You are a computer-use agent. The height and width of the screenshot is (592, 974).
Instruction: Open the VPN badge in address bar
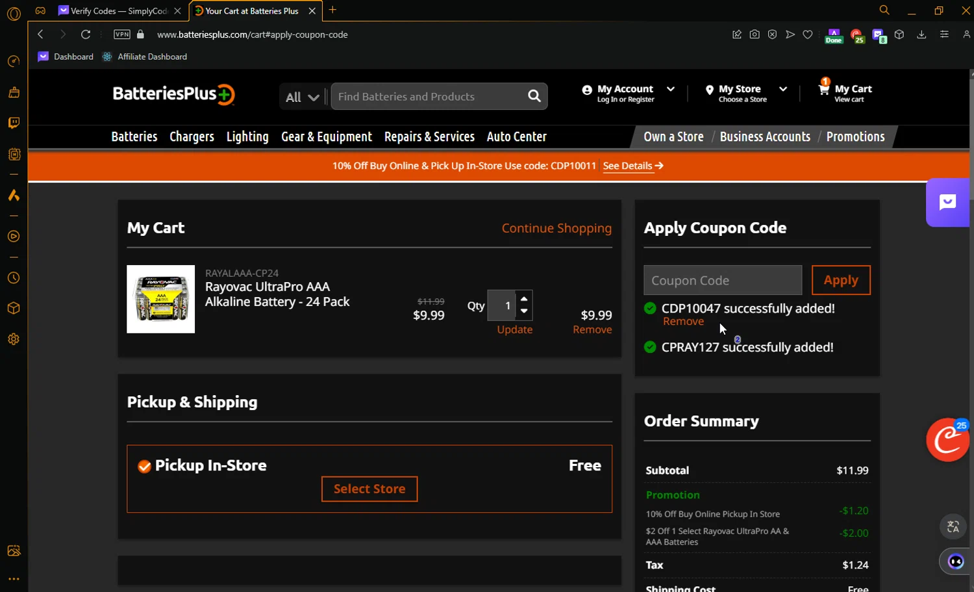[122, 34]
